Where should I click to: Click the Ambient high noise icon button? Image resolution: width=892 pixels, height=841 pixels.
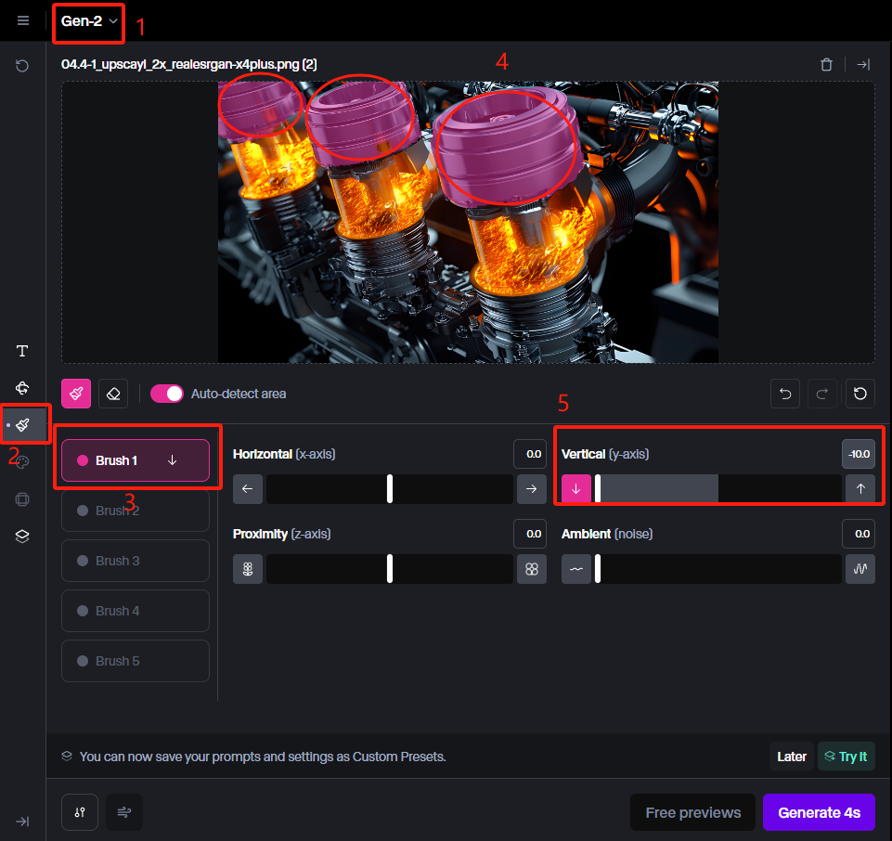click(860, 569)
